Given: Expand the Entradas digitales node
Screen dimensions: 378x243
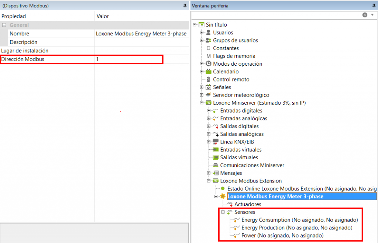Looking at the screenshot, I should pyautogui.click(x=209, y=111).
